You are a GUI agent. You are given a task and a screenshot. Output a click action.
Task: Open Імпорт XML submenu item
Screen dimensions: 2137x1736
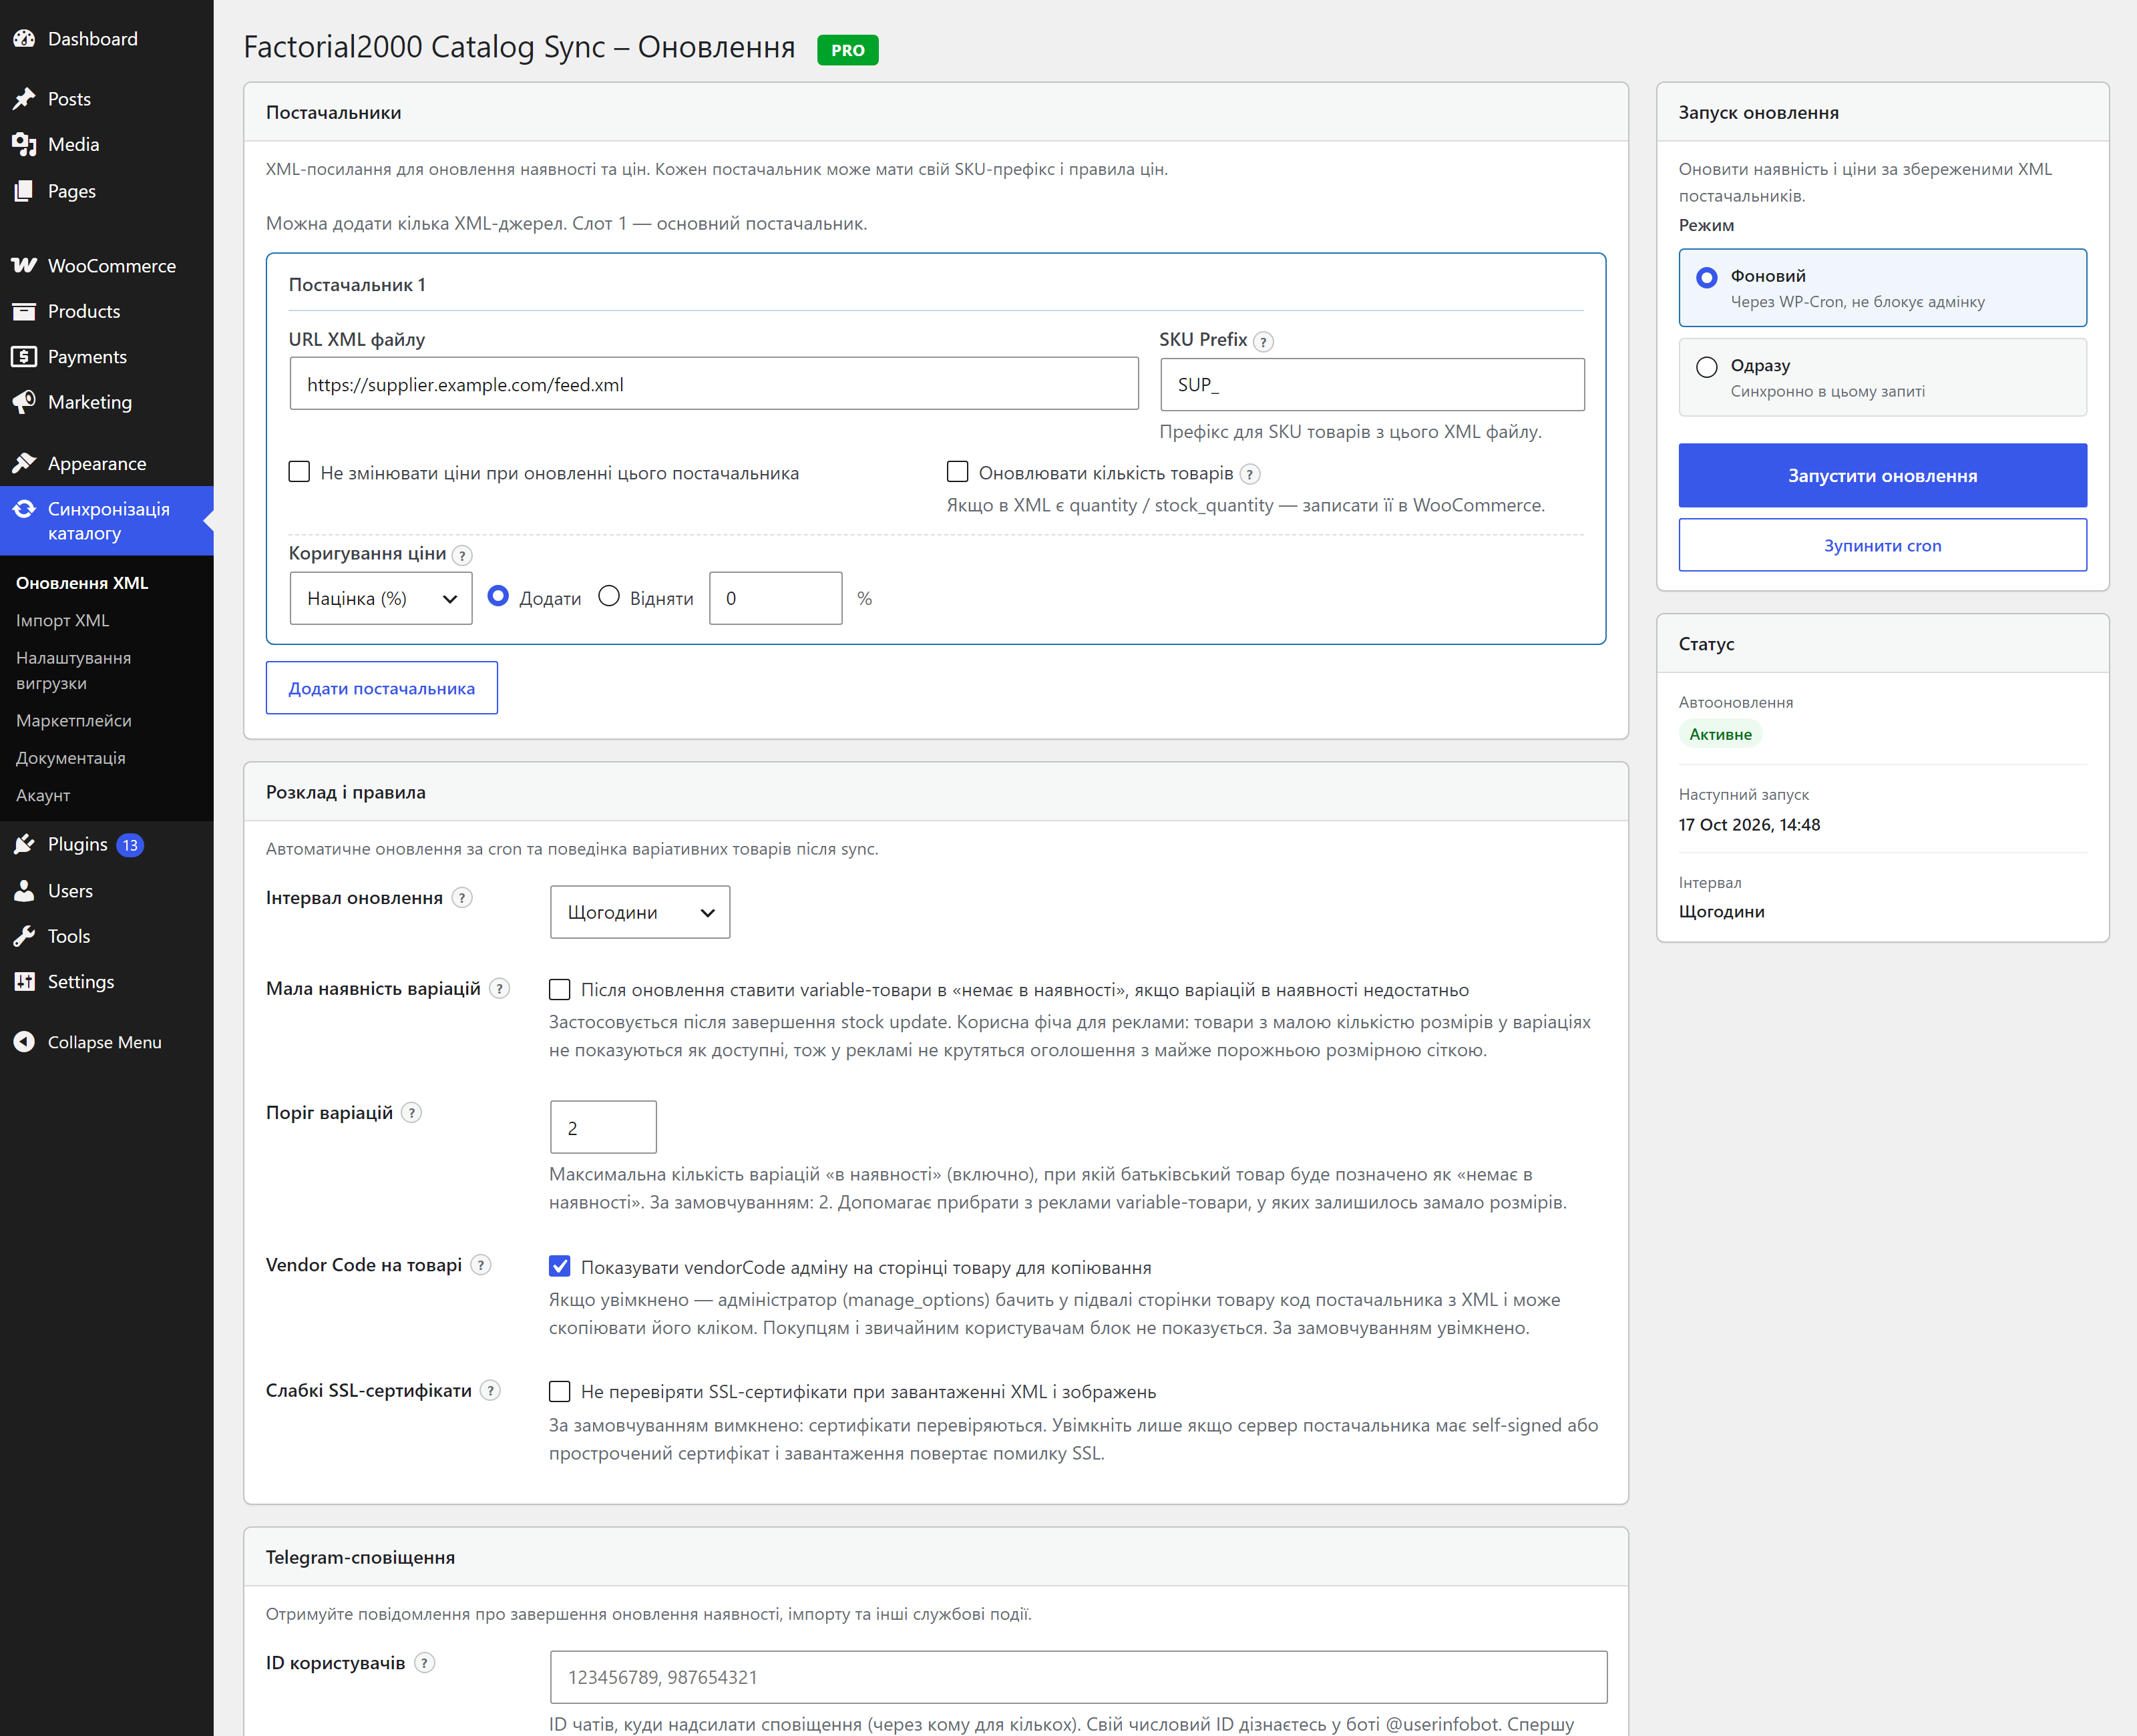point(62,621)
